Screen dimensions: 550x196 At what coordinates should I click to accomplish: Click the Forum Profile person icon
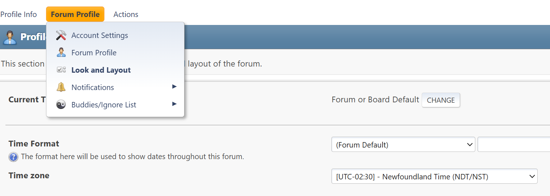(61, 53)
